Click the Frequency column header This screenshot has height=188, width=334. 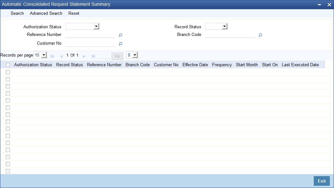(x=222, y=65)
